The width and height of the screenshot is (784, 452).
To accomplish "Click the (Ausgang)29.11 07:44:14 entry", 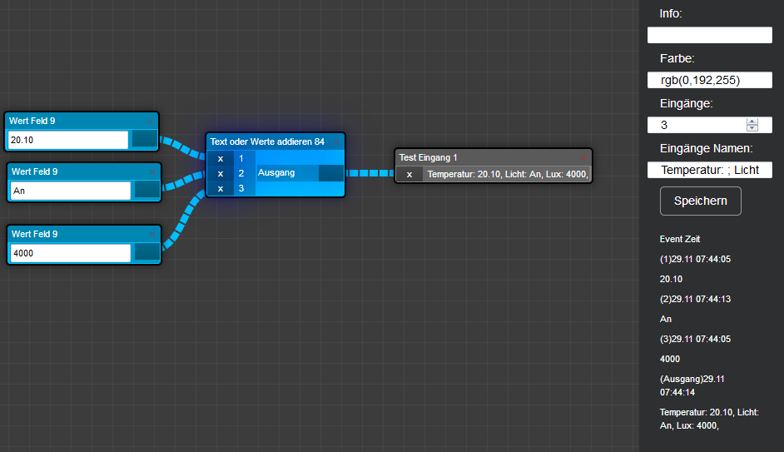I will pos(692,385).
